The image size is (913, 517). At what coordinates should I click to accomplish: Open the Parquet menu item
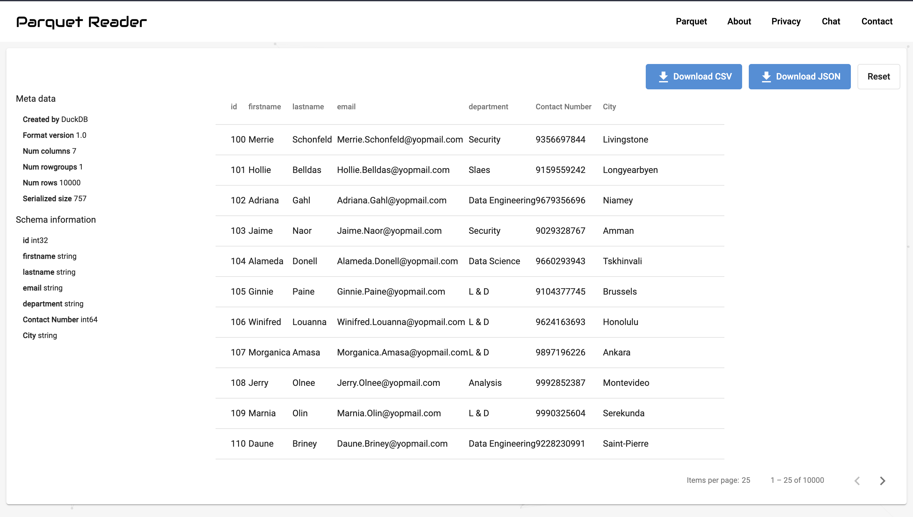[x=691, y=21]
